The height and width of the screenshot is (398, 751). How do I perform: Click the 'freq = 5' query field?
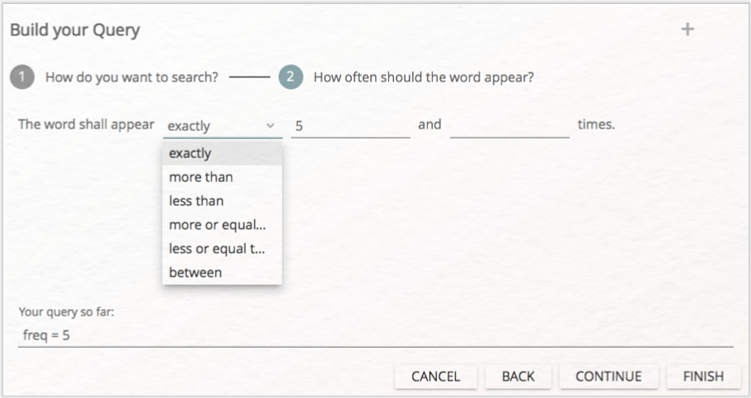point(376,335)
